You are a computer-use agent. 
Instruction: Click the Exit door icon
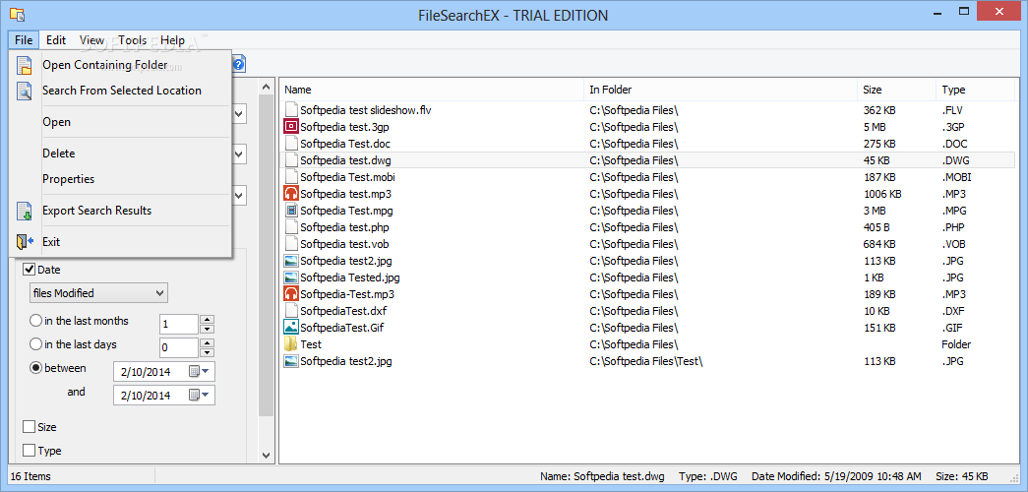(24, 242)
